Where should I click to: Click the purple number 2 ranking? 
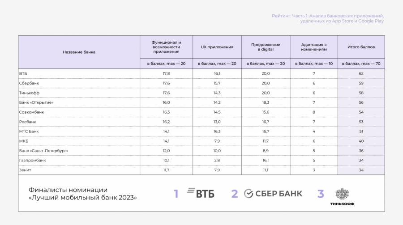234,194
